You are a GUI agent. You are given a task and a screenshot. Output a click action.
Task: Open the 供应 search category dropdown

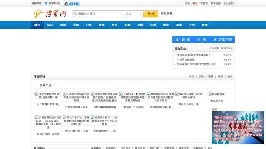[x=133, y=14]
